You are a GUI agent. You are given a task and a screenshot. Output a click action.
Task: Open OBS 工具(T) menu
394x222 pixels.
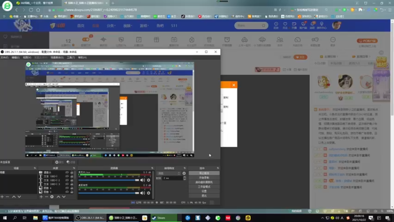(71, 57)
